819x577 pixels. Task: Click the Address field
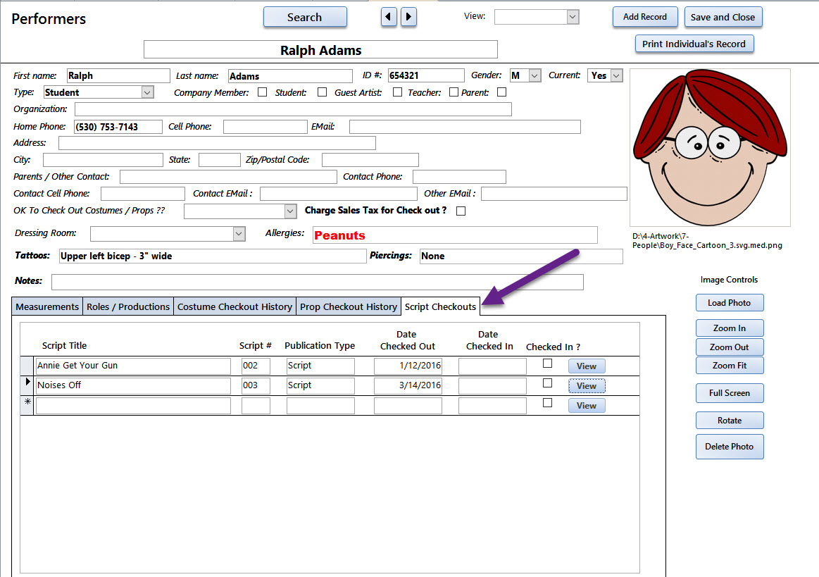click(x=218, y=143)
